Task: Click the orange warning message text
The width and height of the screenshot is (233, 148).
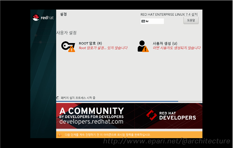Action: click(x=107, y=135)
